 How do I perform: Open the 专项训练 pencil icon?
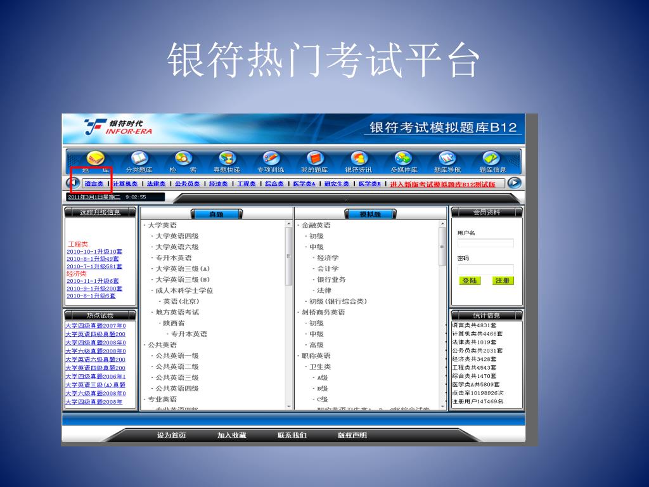[x=271, y=159]
